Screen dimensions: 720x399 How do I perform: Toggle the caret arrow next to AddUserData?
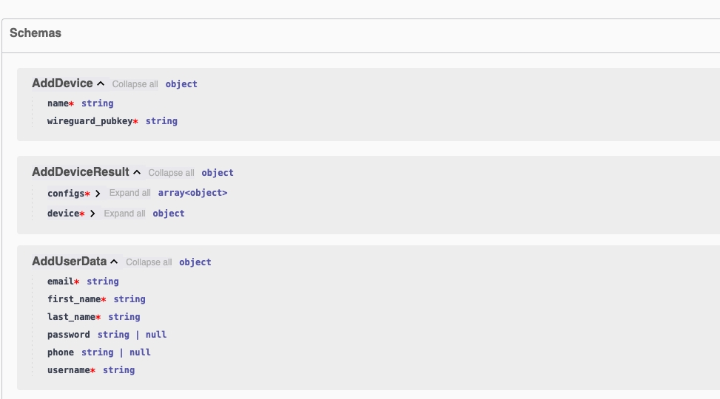(x=114, y=262)
